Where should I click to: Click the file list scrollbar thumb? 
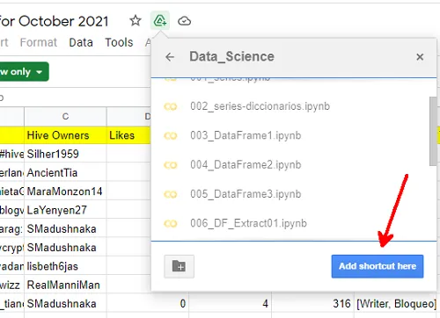click(x=433, y=131)
